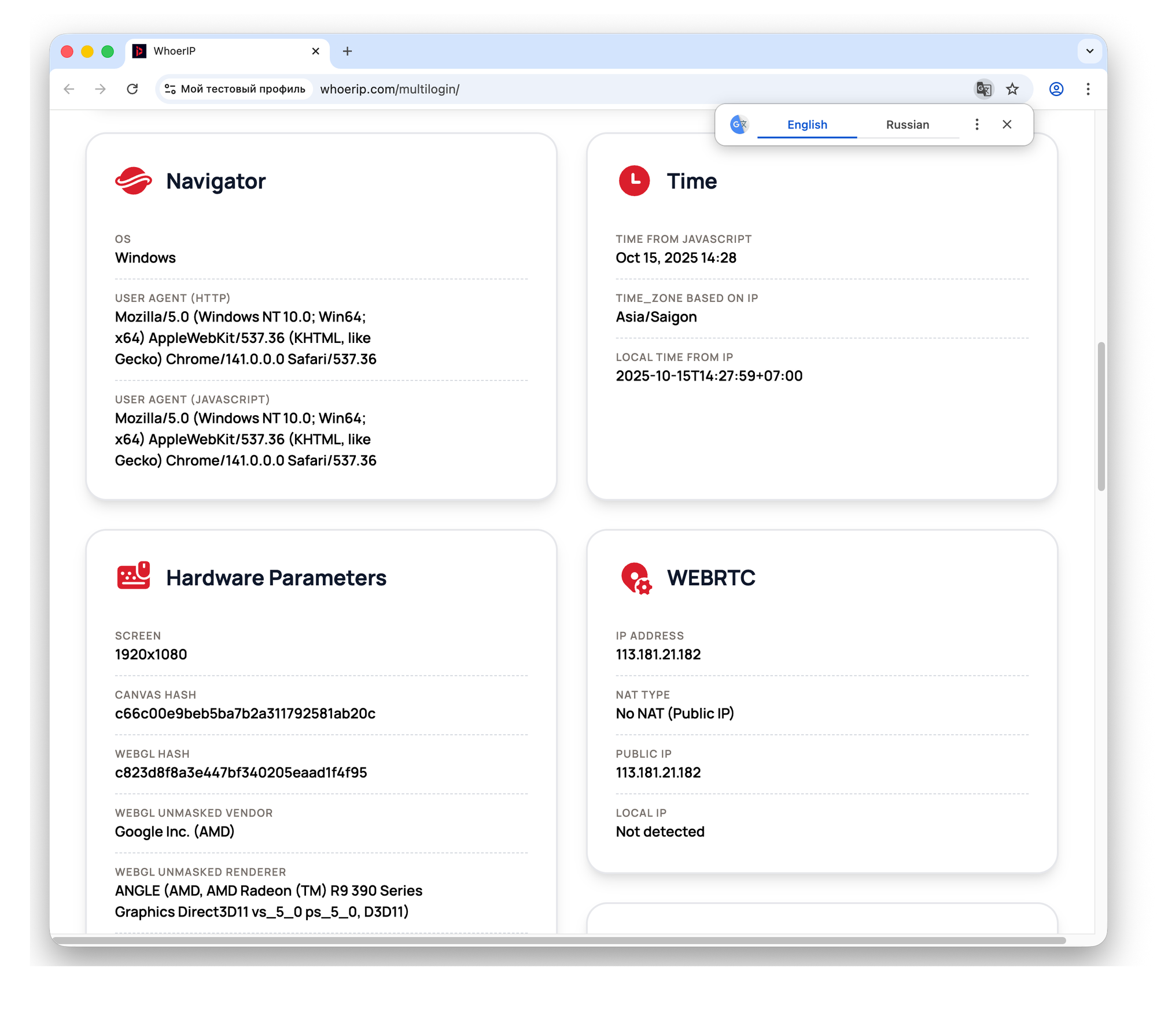Expand the tab search chevron

(1090, 51)
